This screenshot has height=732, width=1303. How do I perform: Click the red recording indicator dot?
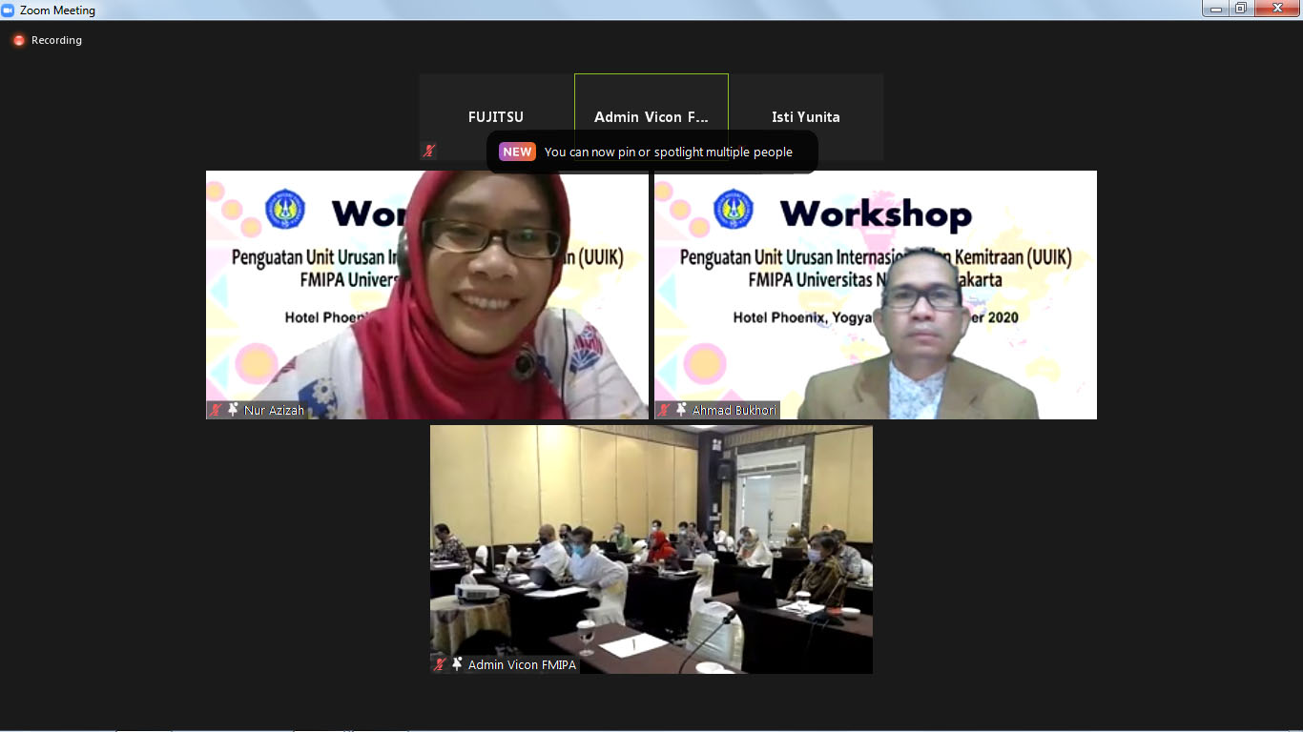pos(19,40)
